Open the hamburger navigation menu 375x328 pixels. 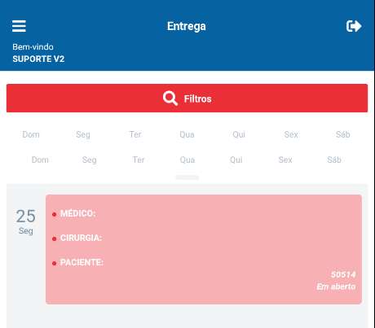pyautogui.click(x=19, y=26)
